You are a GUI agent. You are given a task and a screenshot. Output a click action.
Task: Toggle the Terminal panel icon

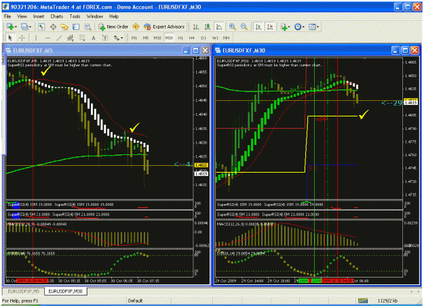pyautogui.click(x=76, y=26)
